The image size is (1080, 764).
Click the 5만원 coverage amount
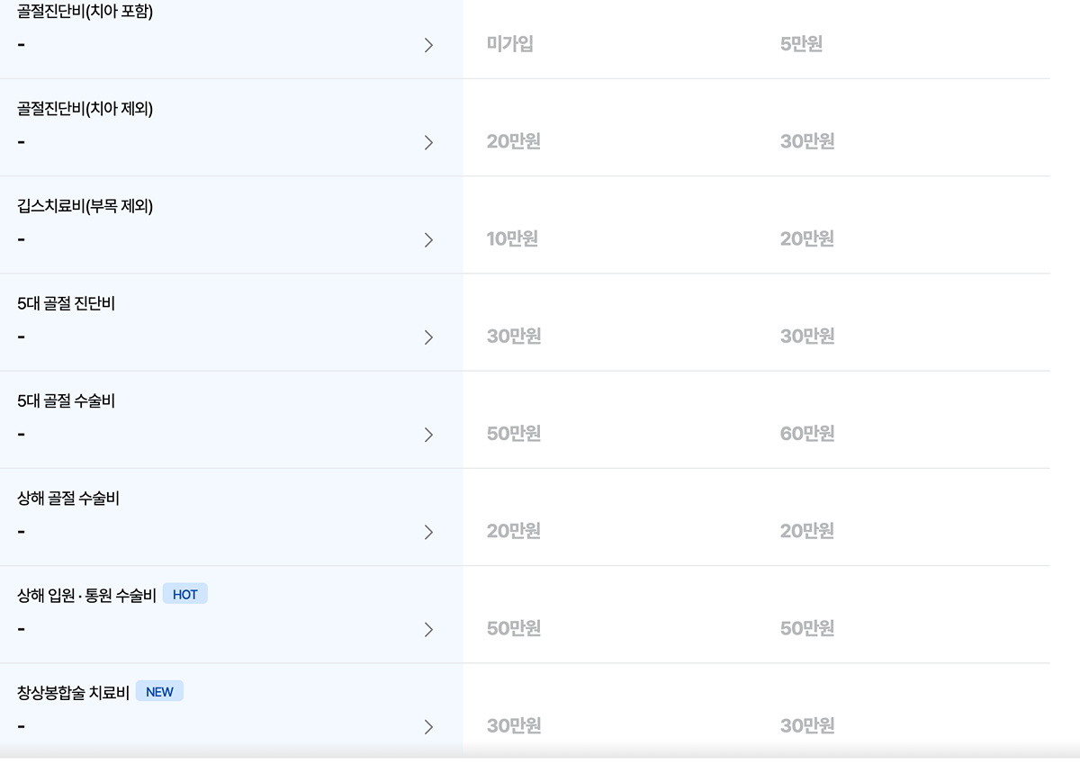tap(801, 44)
